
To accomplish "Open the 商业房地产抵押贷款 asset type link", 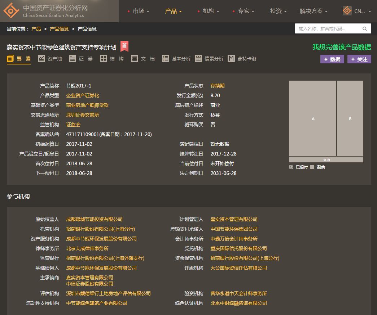I will tap(87, 105).
